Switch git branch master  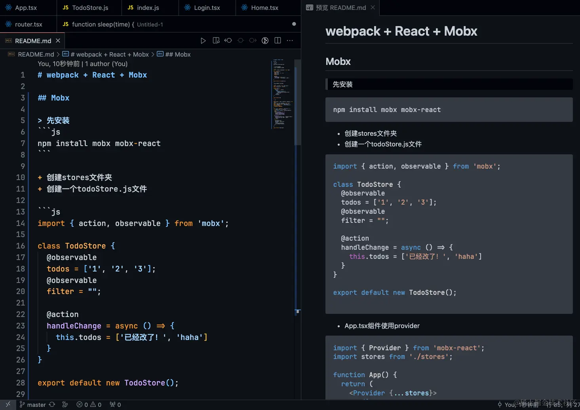click(x=32, y=404)
